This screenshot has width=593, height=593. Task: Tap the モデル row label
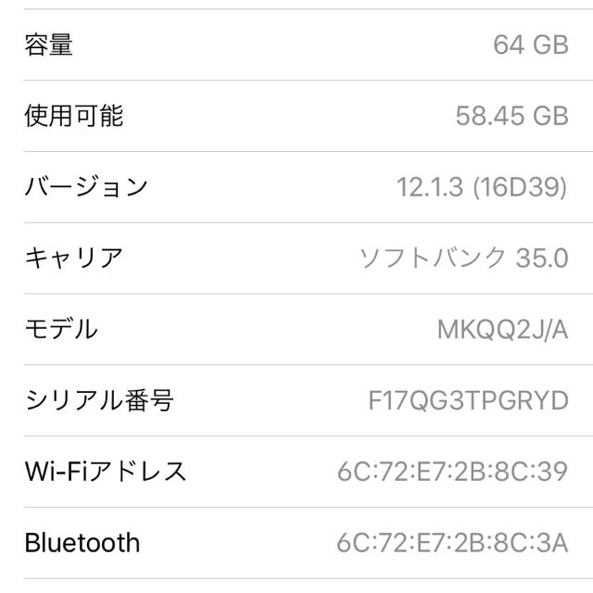(x=61, y=329)
